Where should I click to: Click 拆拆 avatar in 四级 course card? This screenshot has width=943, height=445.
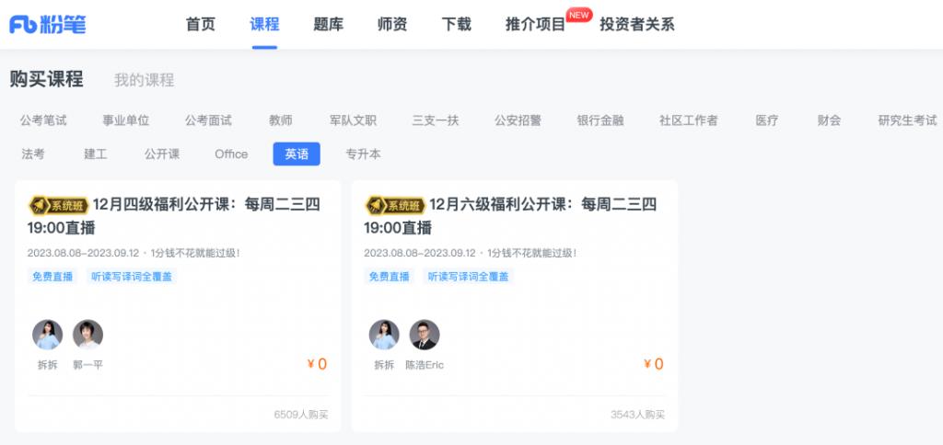coord(47,335)
